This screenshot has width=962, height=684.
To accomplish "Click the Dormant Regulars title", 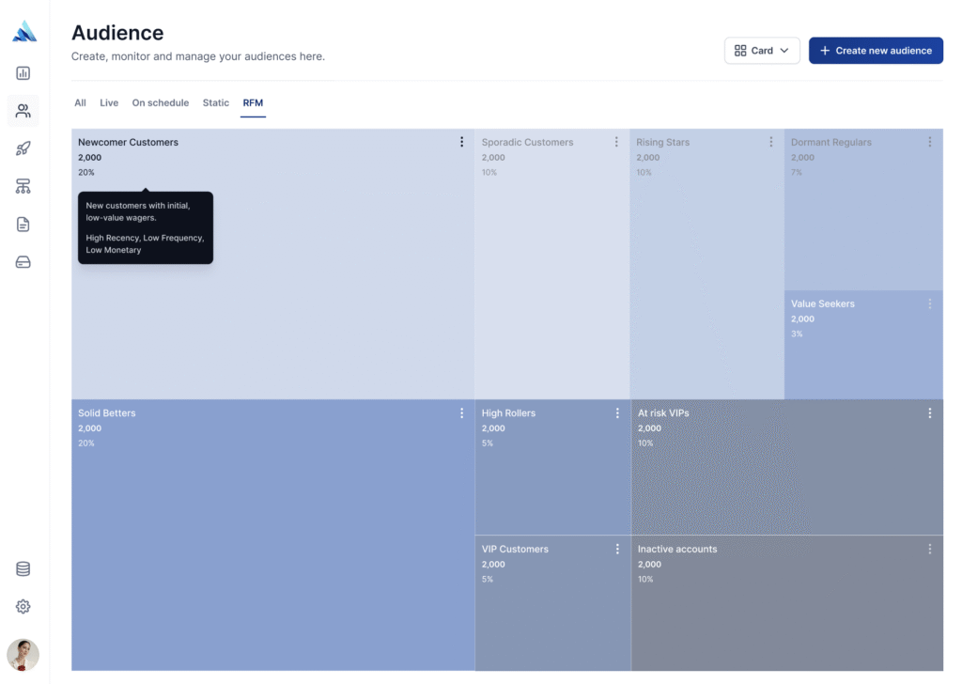I will point(830,142).
